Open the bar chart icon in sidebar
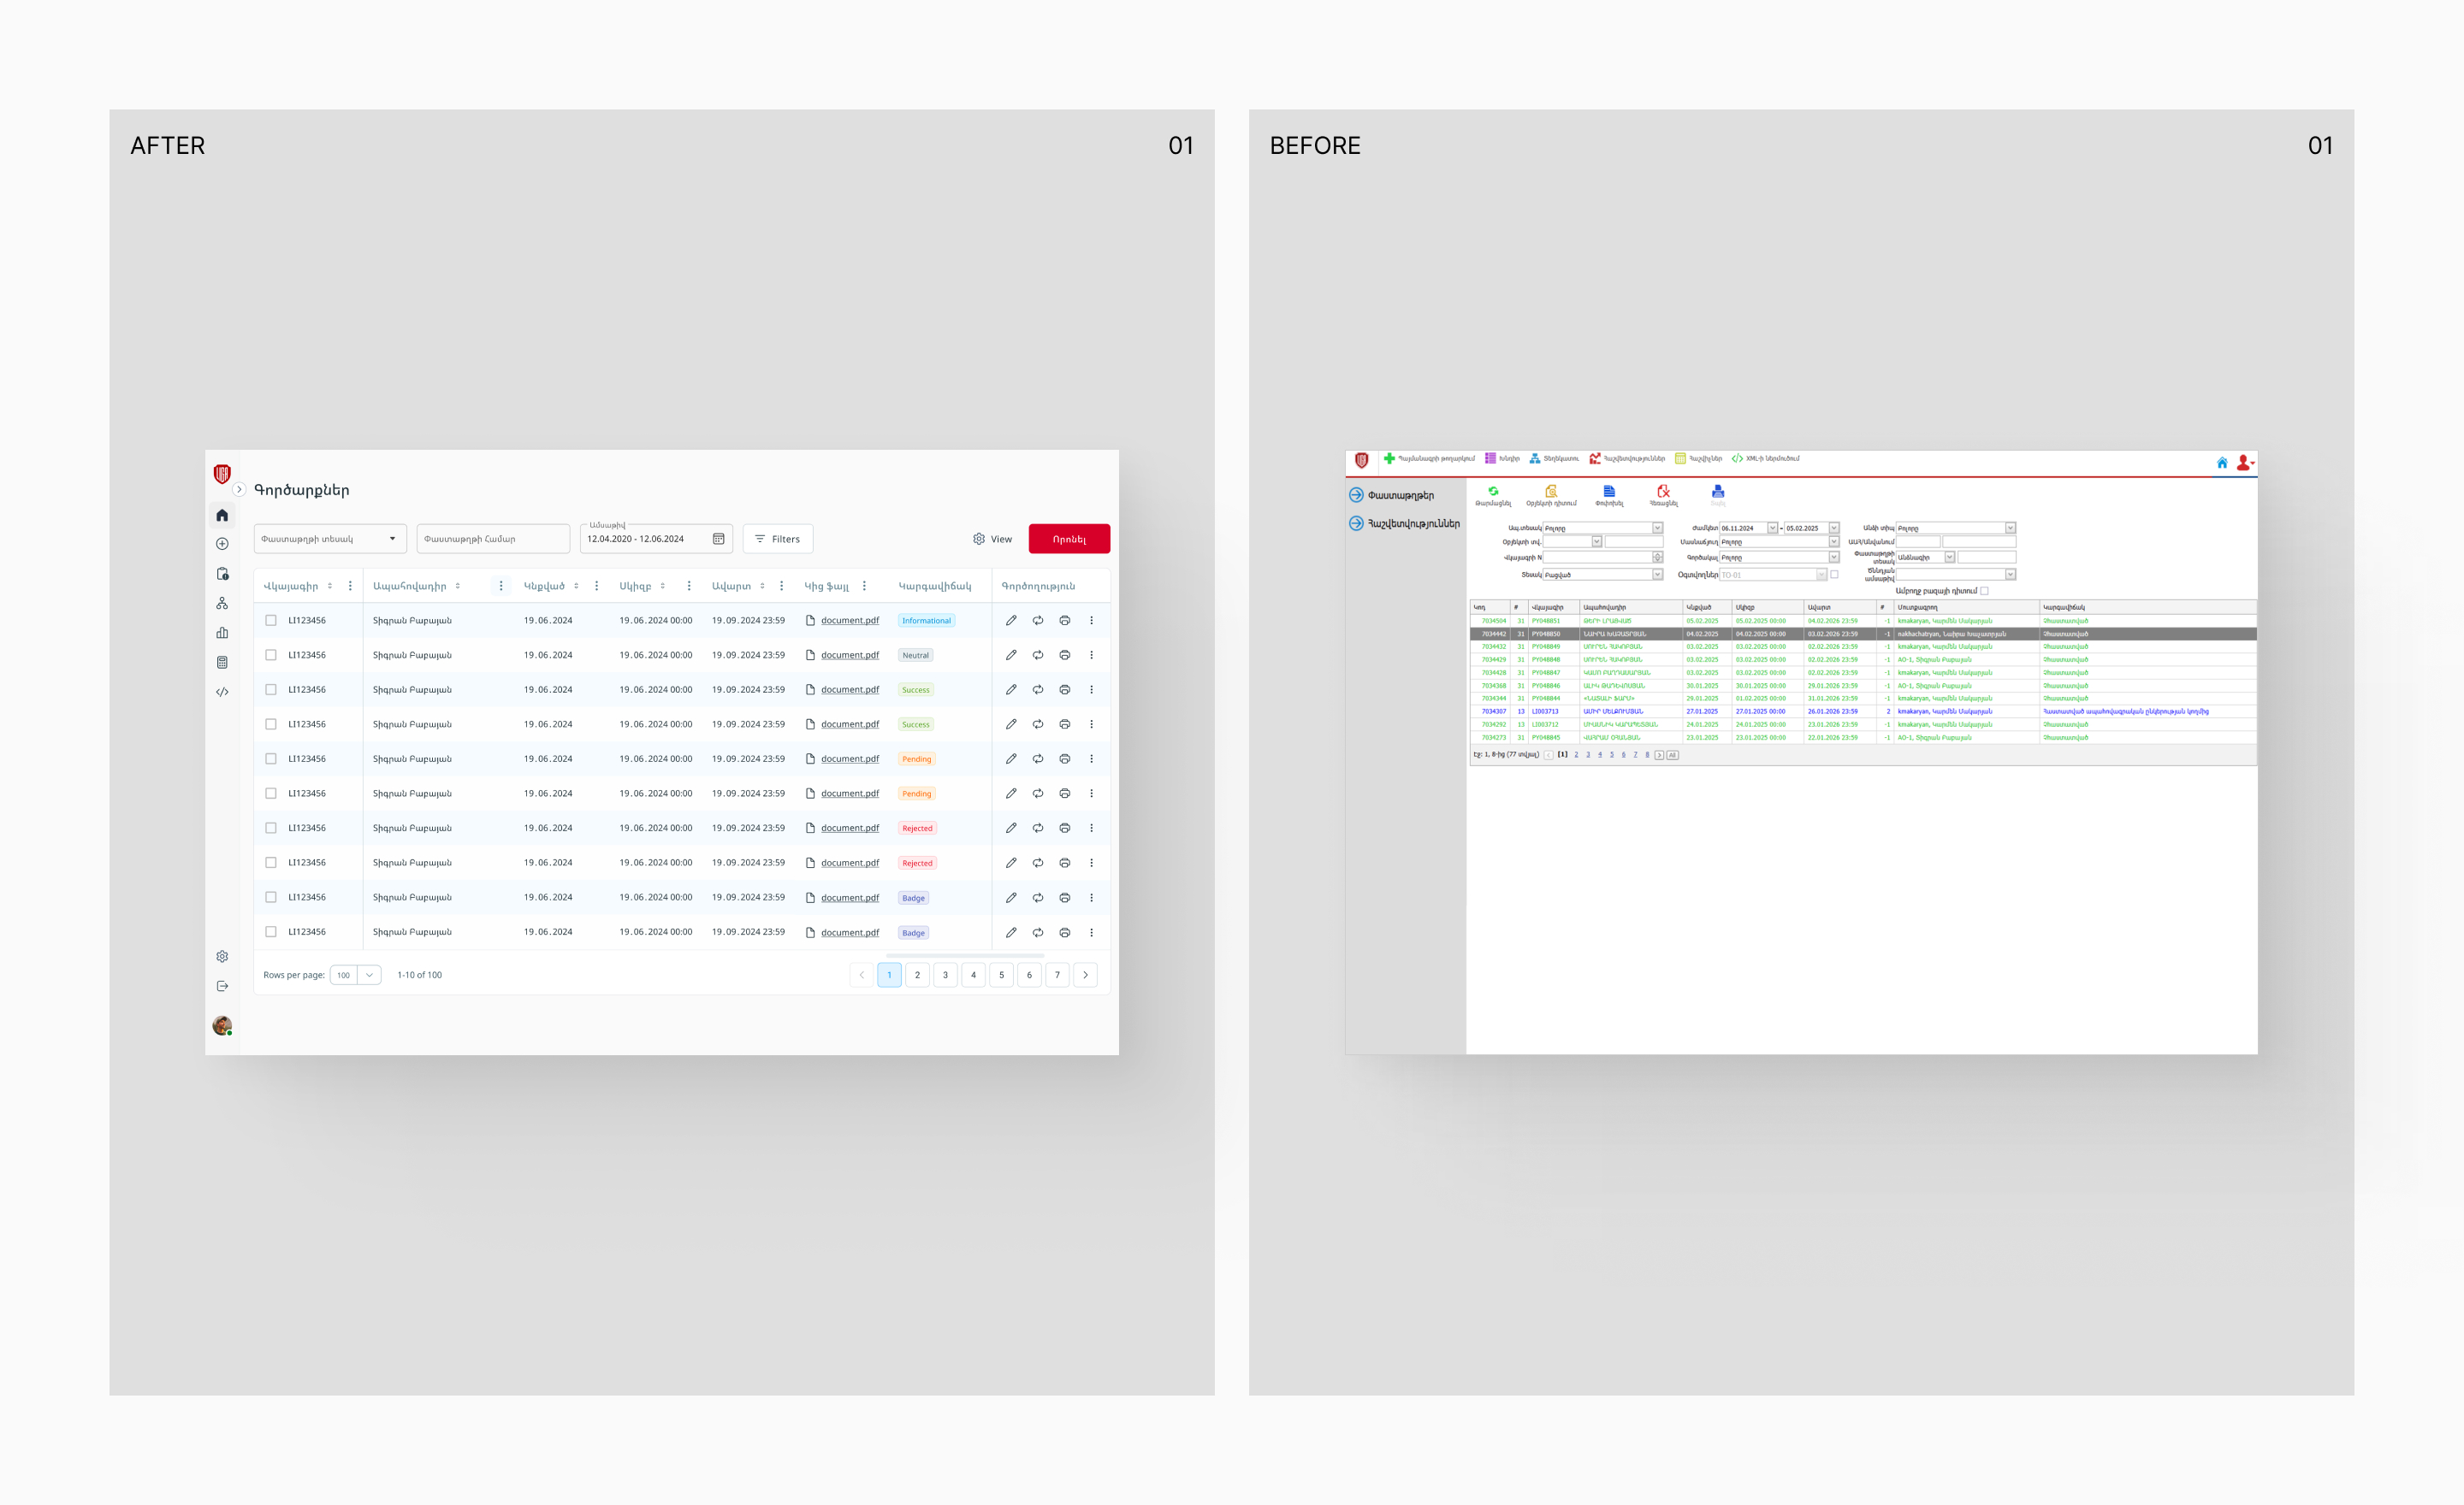Screen dimensions: 2464x1505 click(222, 633)
